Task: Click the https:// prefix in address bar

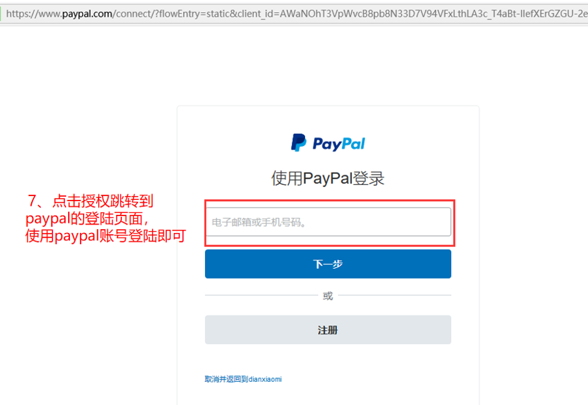Action: pos(21,14)
